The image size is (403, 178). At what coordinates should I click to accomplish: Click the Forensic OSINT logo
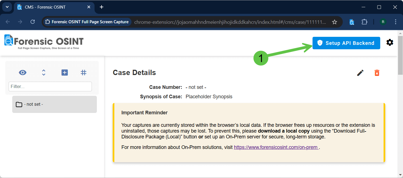point(44,42)
